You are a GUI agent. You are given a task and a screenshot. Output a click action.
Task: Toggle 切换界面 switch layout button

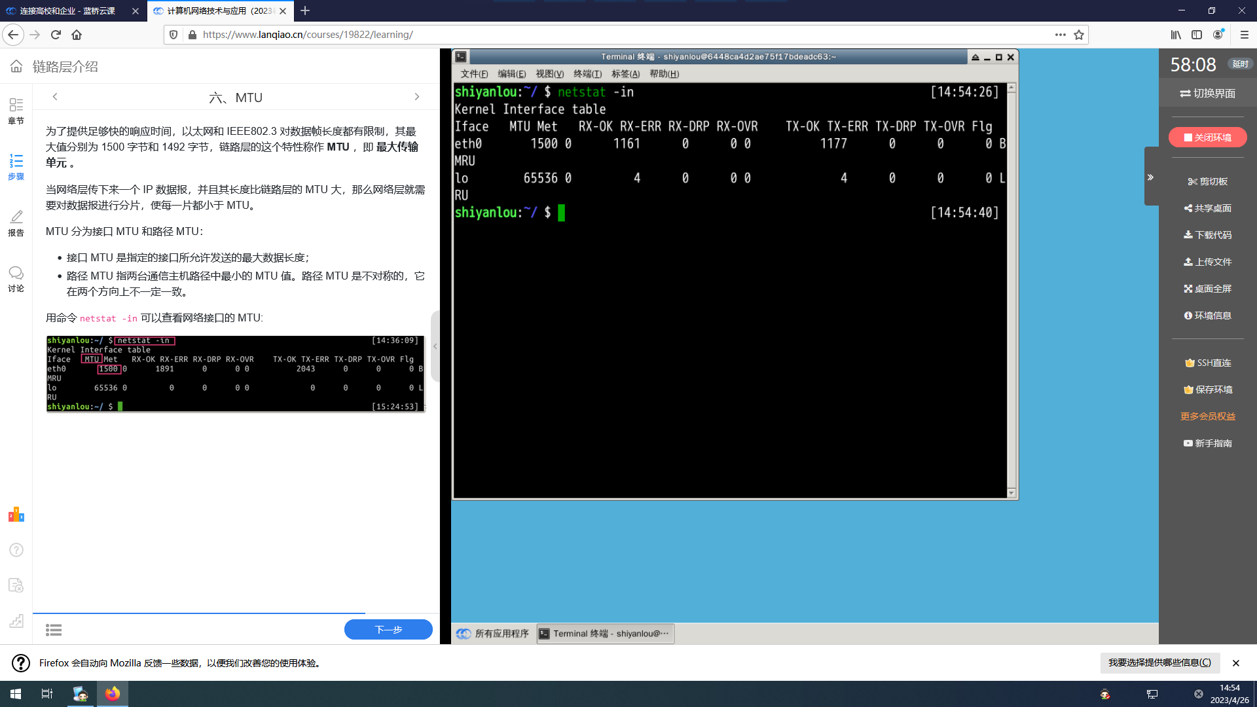[x=1207, y=94]
